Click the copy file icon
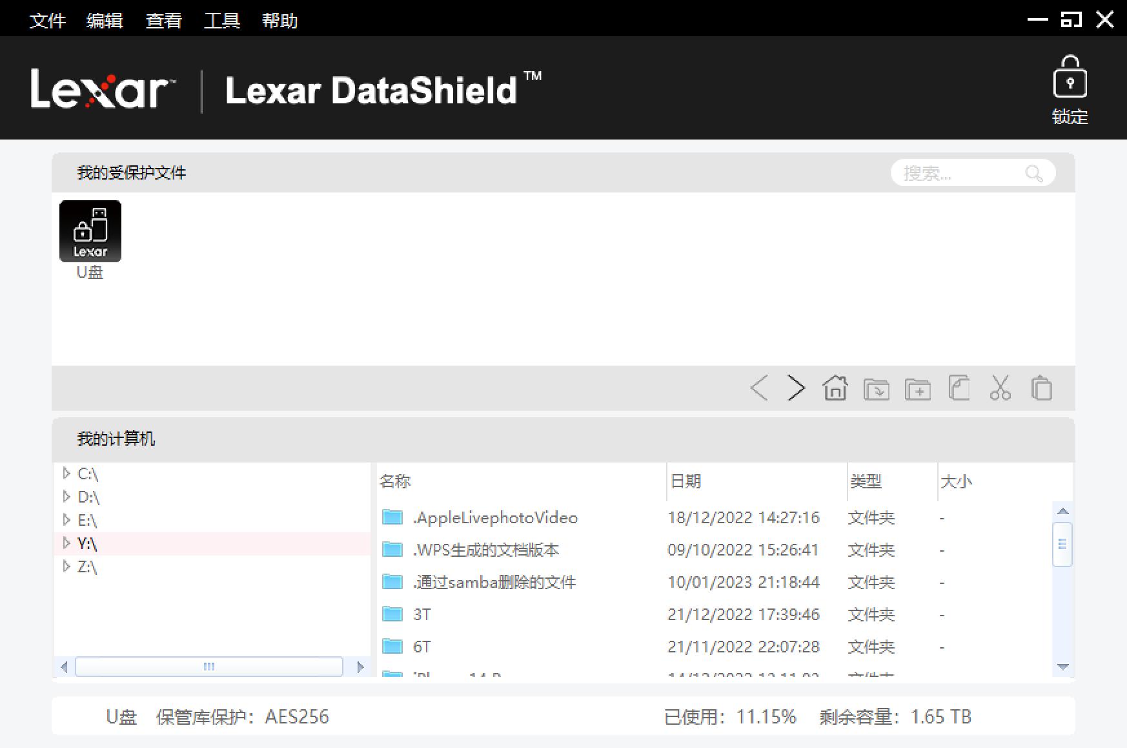 959,388
